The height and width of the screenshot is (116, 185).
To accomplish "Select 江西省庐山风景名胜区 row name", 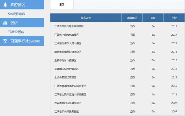I will (x=67, y=111).
